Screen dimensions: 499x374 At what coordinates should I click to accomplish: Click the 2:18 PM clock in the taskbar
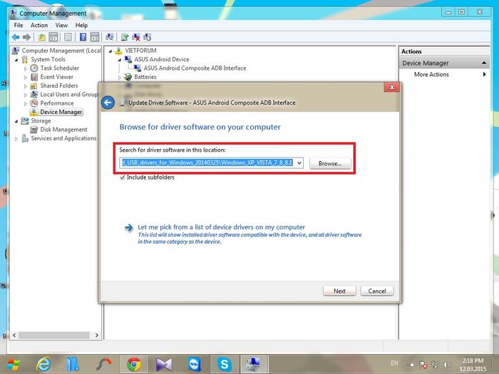(473, 361)
